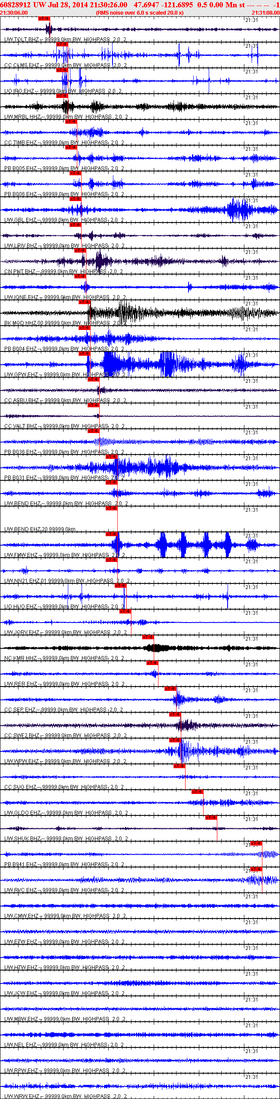The height and width of the screenshot is (1099, 280).
Task: Click the start time label 21:30:06.00
Action: pyautogui.click(x=14, y=13)
